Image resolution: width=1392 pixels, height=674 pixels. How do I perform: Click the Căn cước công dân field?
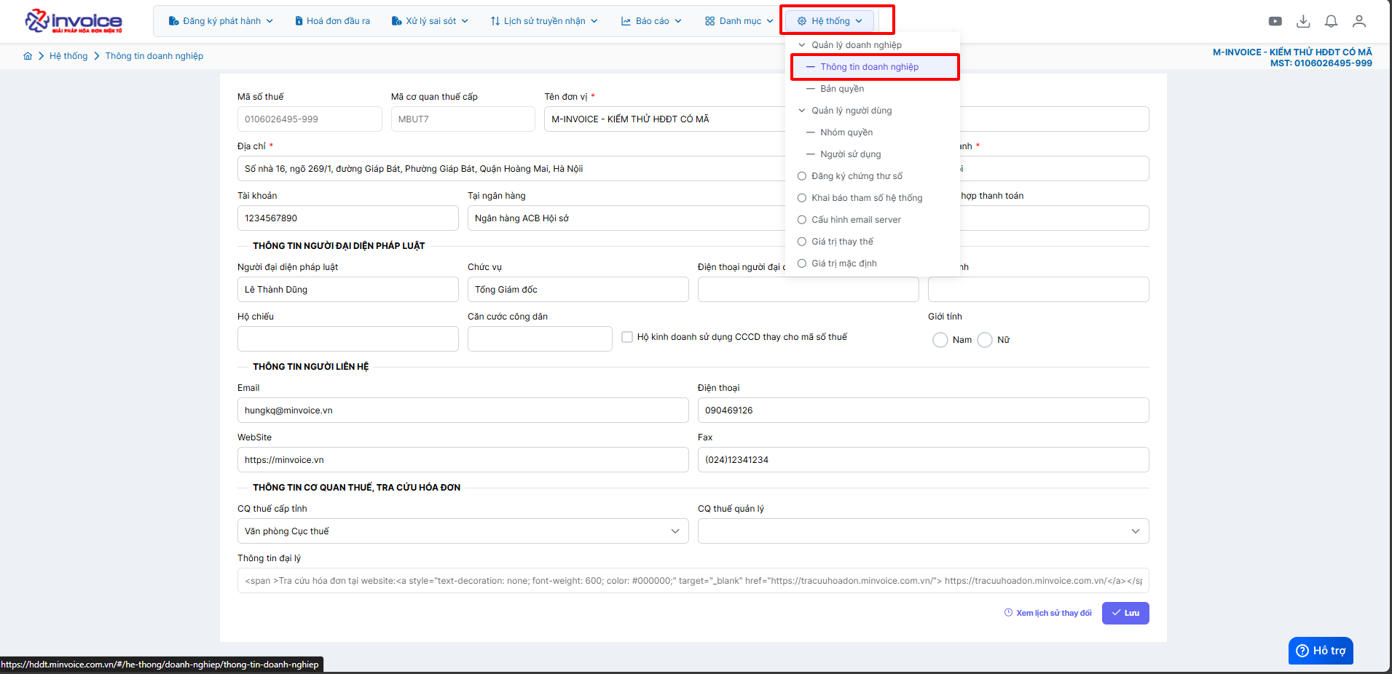(540, 339)
